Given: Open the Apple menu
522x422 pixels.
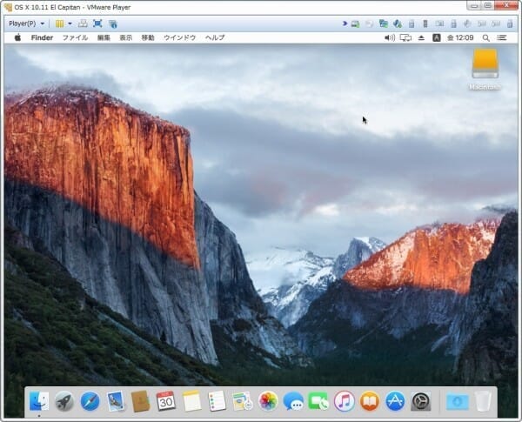Looking at the screenshot, I should click(x=17, y=38).
